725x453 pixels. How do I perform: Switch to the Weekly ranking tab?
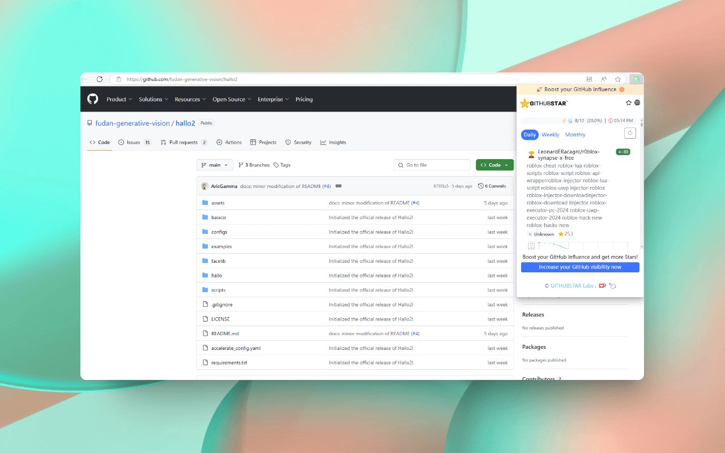550,135
